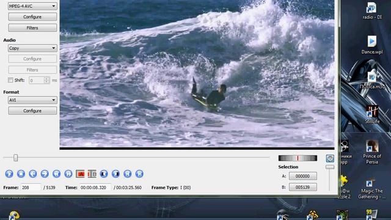Screen dimensions: 391x220
Task: Click selection B button showing 005139
Action: pos(303,187)
